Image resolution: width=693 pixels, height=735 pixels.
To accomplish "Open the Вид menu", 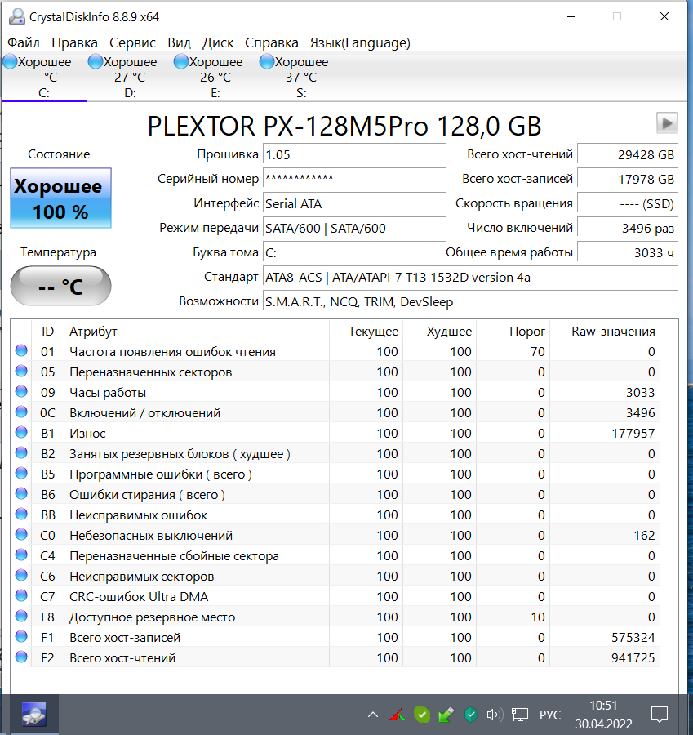I will [179, 42].
